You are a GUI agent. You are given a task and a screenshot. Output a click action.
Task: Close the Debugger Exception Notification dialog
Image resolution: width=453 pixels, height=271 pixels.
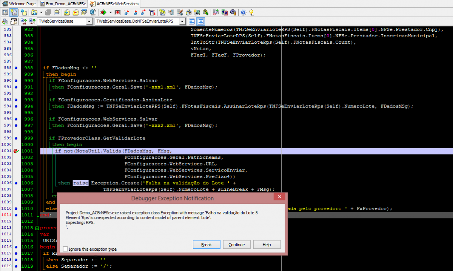pos(279,197)
